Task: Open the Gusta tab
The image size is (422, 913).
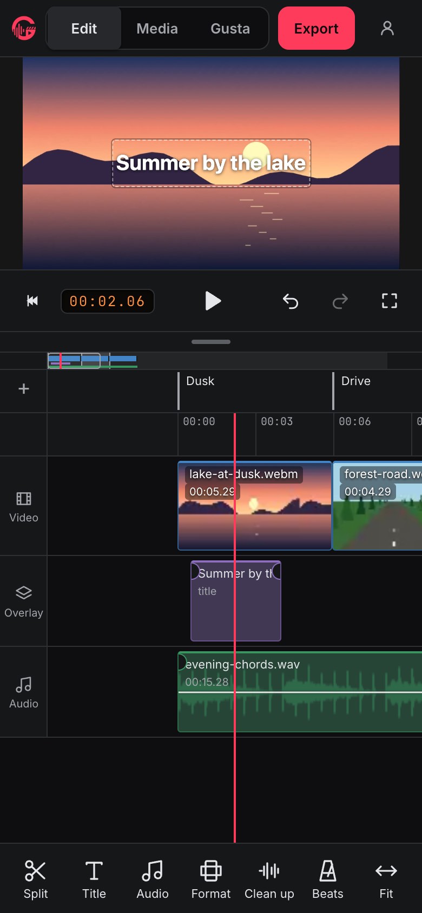Action: [x=230, y=28]
